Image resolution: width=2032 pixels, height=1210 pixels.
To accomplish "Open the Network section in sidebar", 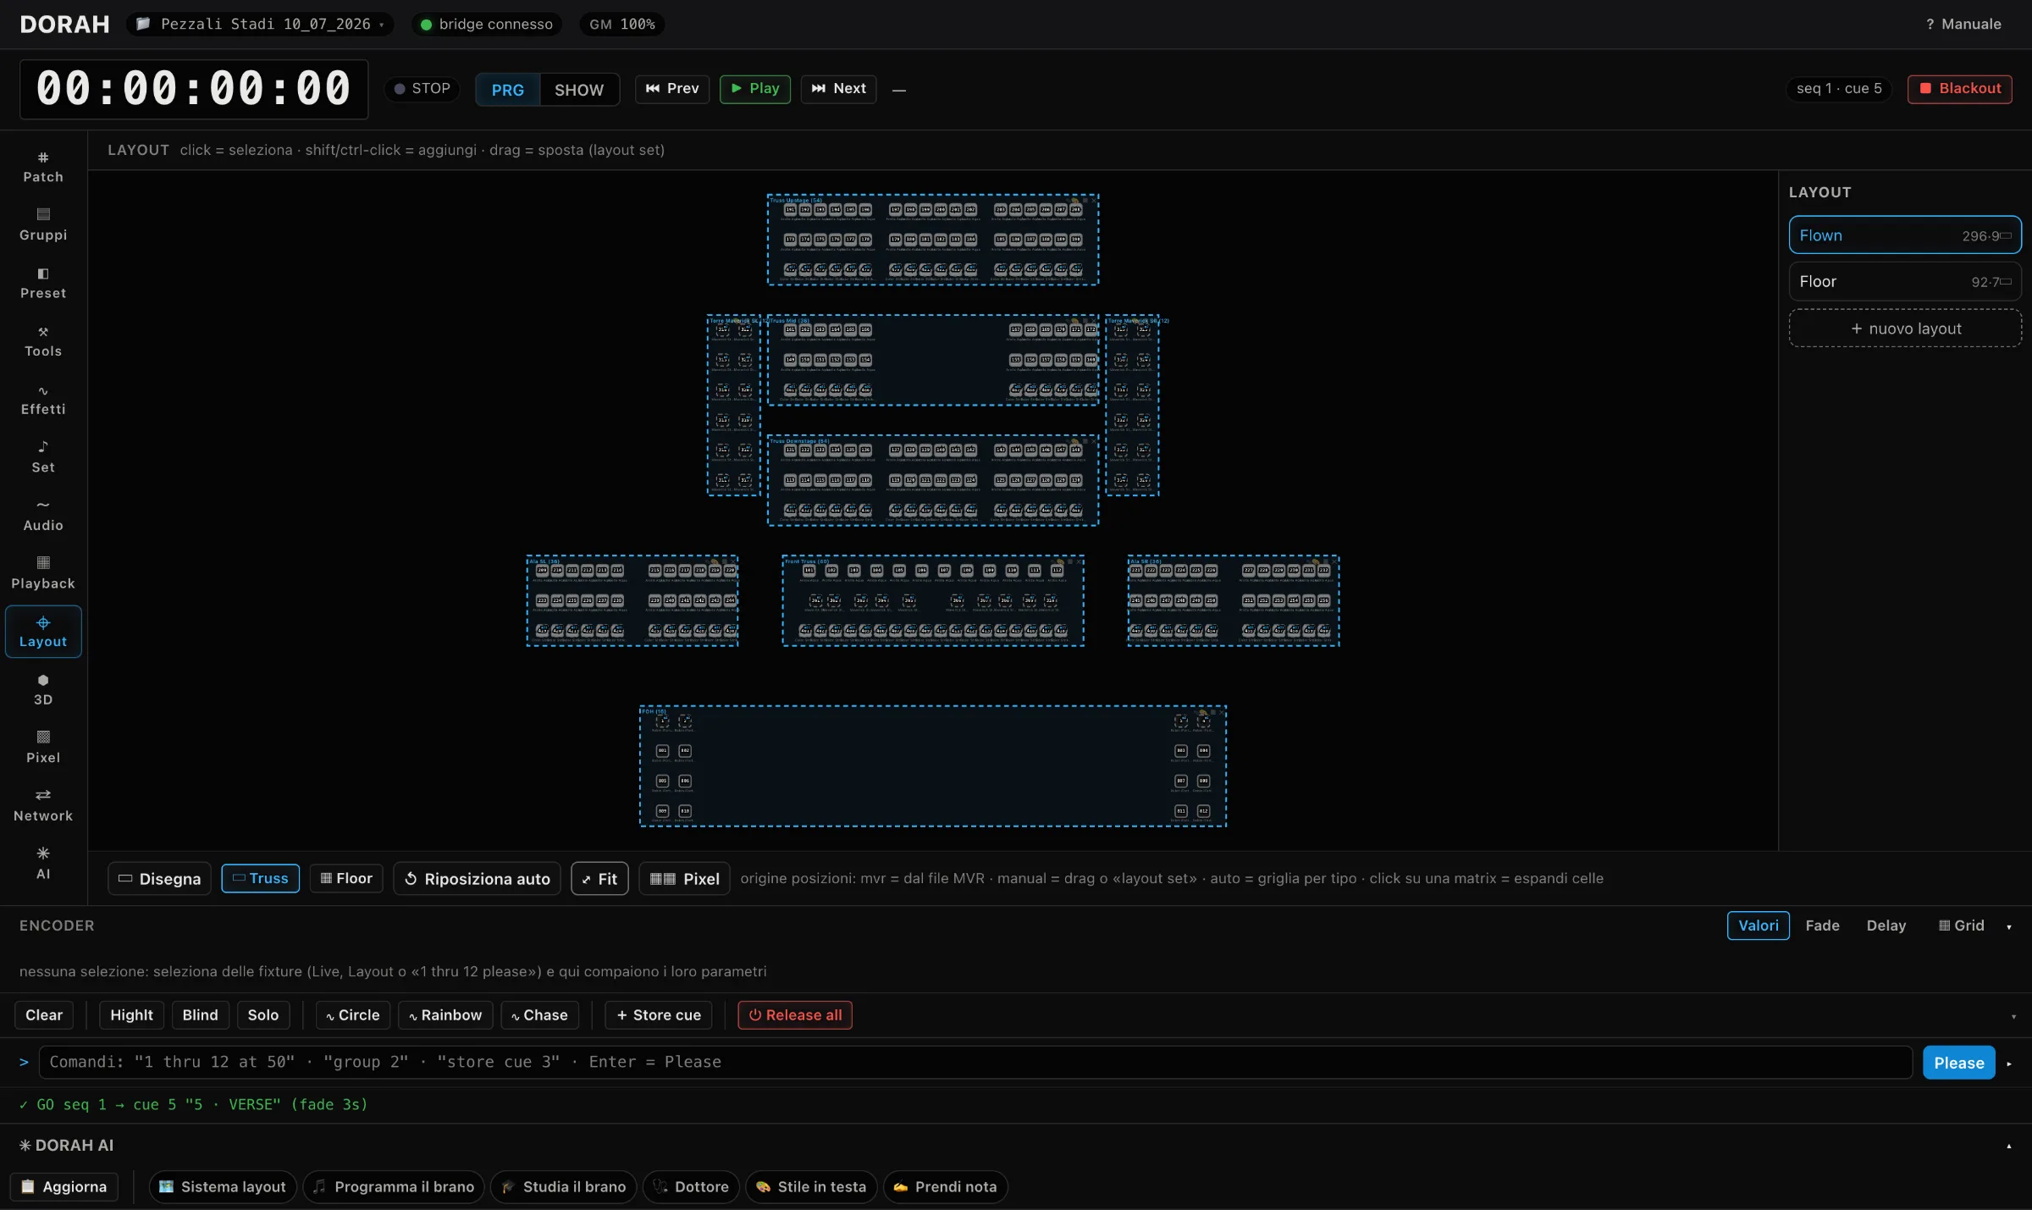I will coord(43,806).
